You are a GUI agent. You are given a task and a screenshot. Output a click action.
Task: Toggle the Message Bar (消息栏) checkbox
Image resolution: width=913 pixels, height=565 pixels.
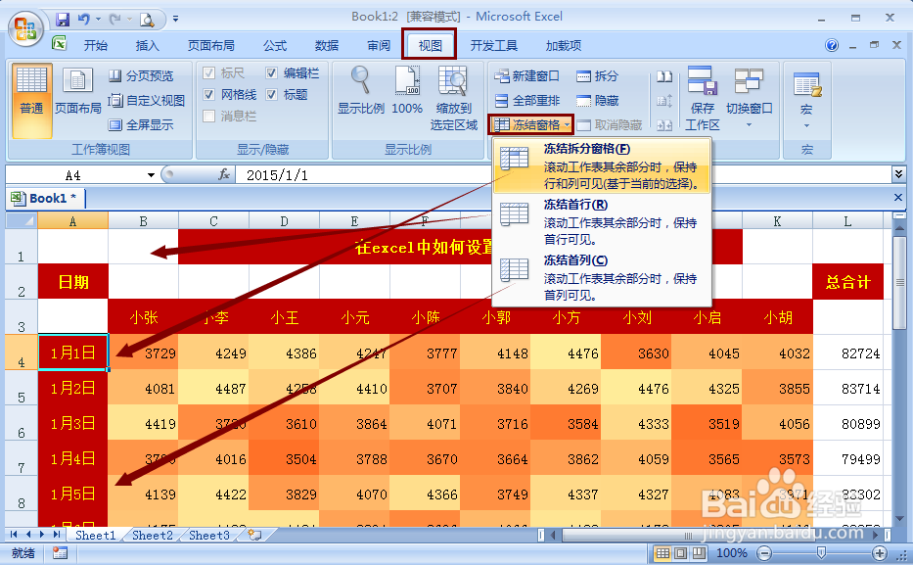tap(209, 116)
